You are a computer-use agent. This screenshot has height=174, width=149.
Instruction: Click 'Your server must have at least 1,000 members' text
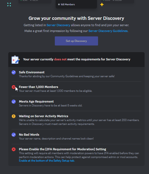(56, 91)
